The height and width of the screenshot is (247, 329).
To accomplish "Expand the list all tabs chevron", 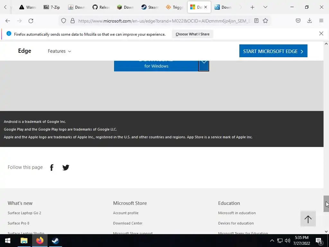I will coord(265,7).
